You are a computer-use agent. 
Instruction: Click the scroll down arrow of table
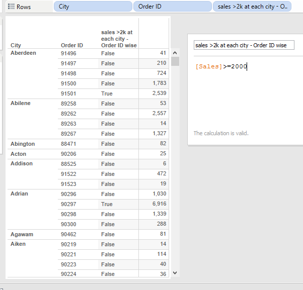175,273
